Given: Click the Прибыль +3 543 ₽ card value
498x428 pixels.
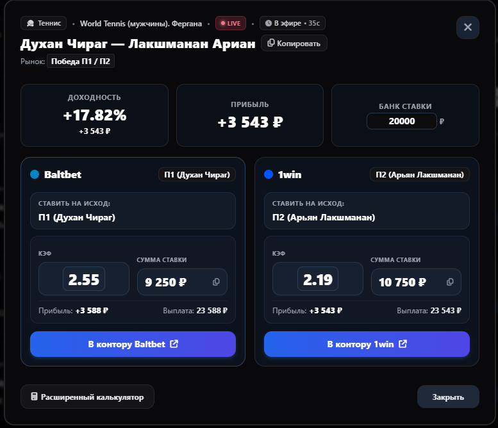Looking at the screenshot, I should tap(250, 122).
